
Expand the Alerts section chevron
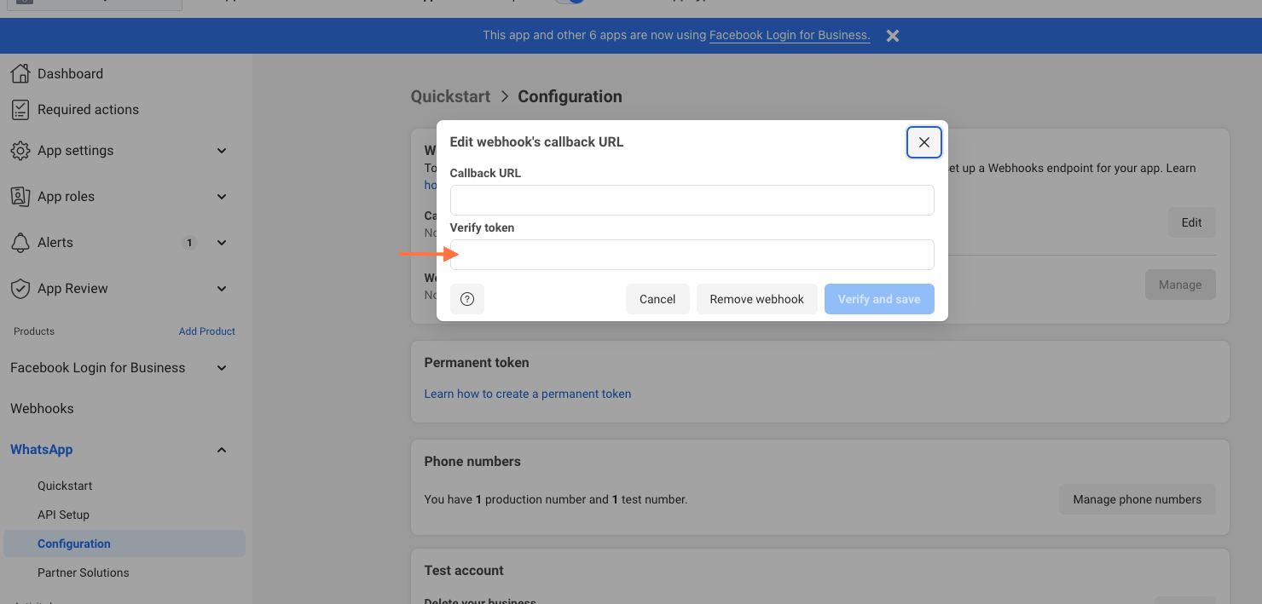(x=222, y=243)
